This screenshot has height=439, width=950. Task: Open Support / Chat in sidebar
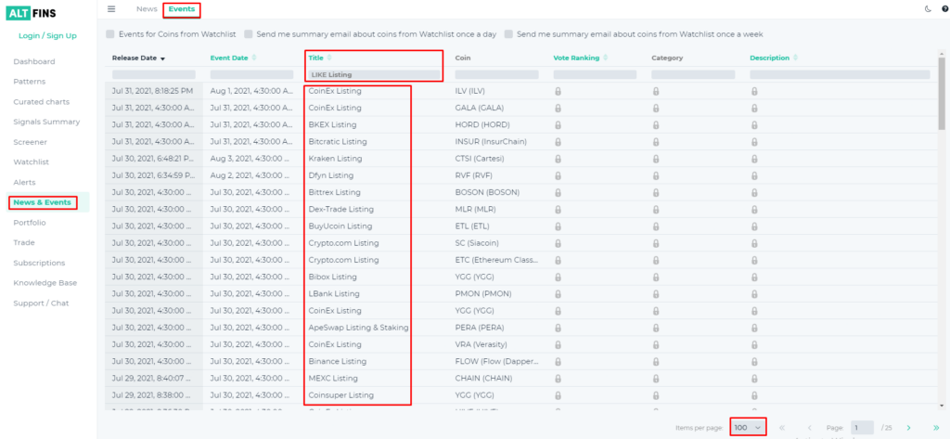click(41, 303)
